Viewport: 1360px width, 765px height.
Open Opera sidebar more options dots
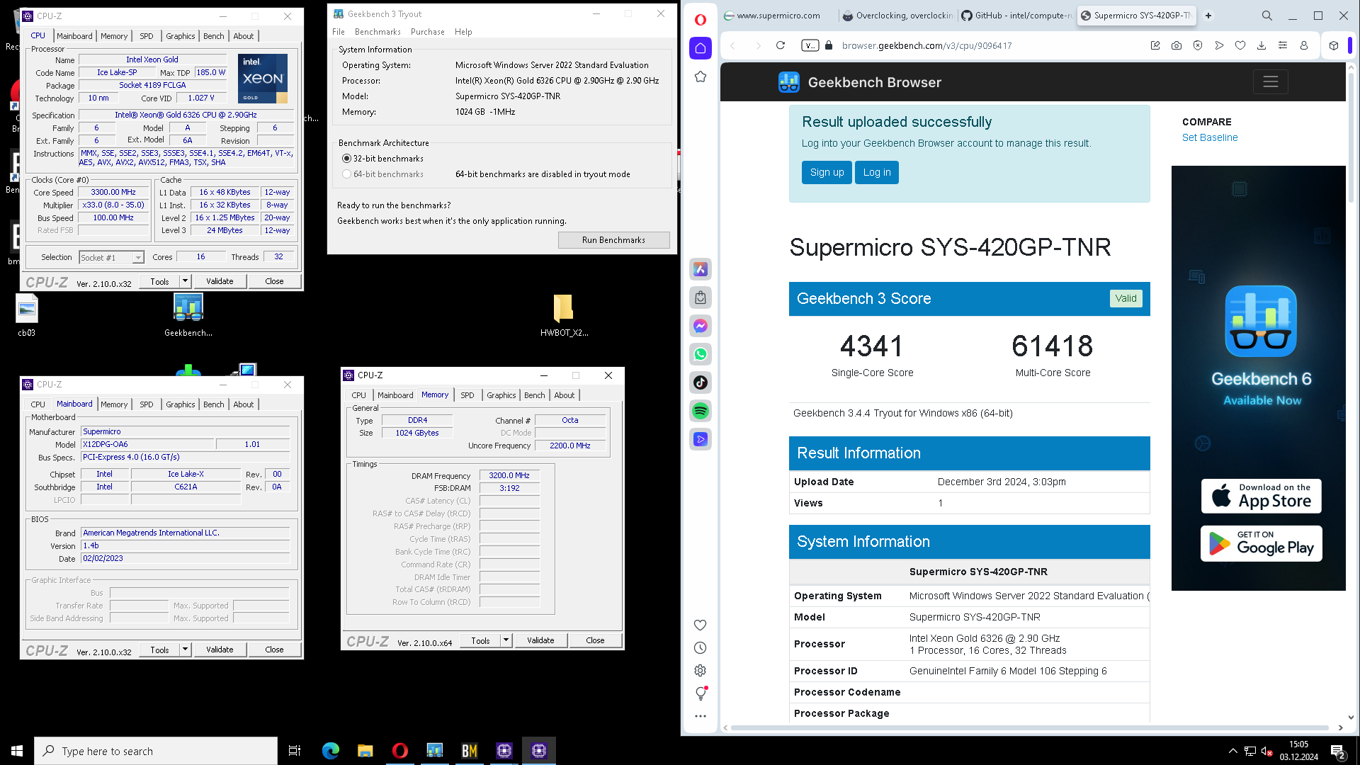tap(700, 716)
